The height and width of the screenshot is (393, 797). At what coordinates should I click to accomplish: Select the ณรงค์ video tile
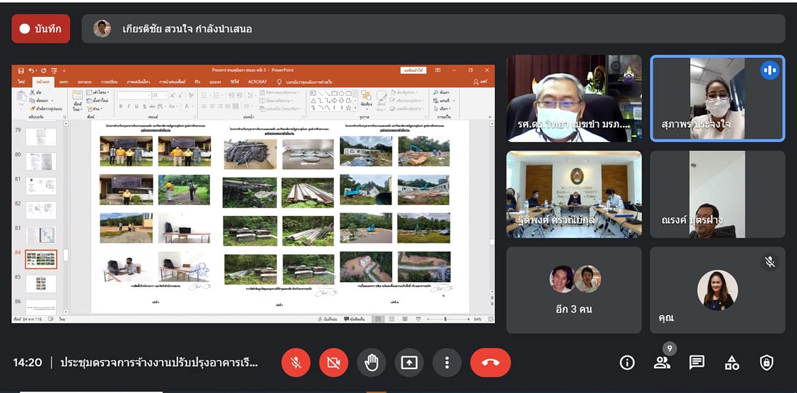pyautogui.click(x=717, y=194)
